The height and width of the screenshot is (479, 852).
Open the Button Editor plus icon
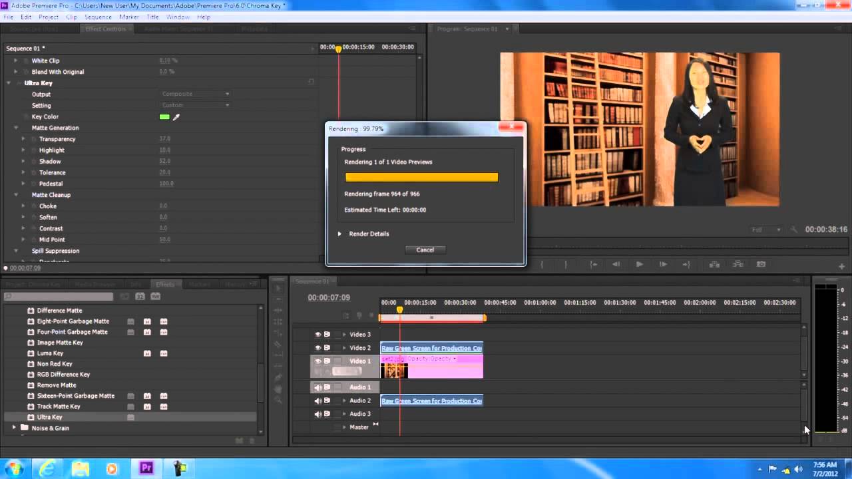[x=842, y=266]
